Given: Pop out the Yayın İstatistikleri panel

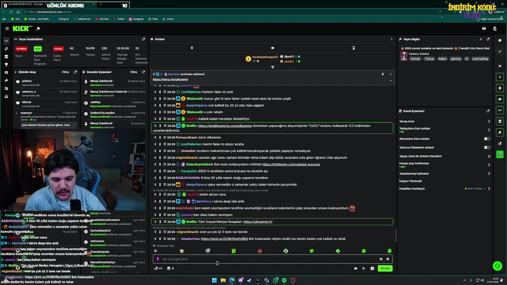Looking at the screenshot, I should (143, 39).
